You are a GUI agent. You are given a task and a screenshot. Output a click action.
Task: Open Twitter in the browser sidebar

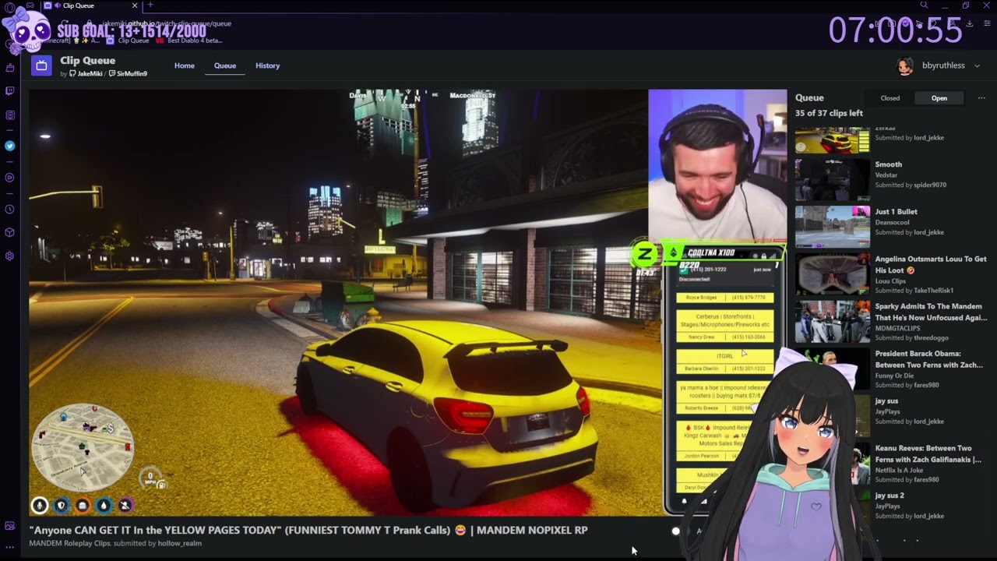[9, 146]
